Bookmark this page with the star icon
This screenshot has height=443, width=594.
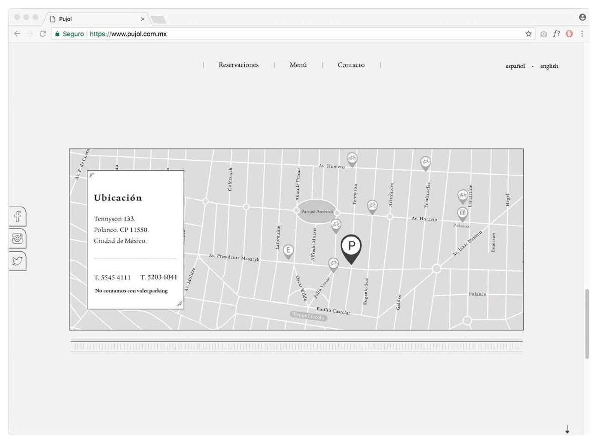tap(528, 34)
